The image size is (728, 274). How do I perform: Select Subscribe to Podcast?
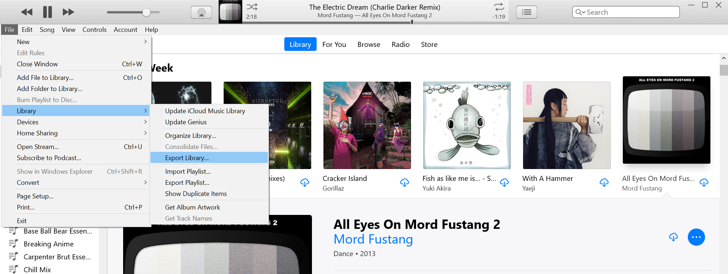76,158
